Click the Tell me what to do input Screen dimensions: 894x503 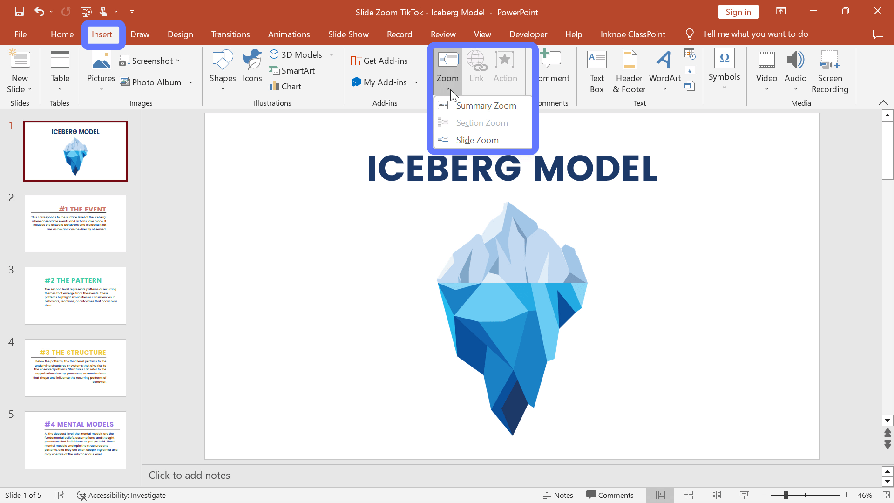pos(756,34)
